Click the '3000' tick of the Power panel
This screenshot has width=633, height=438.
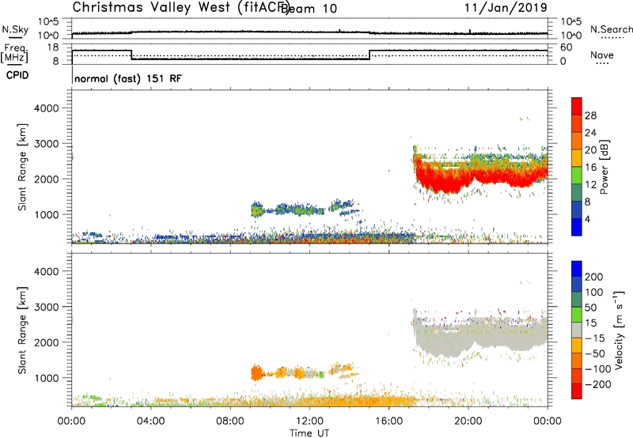point(47,144)
